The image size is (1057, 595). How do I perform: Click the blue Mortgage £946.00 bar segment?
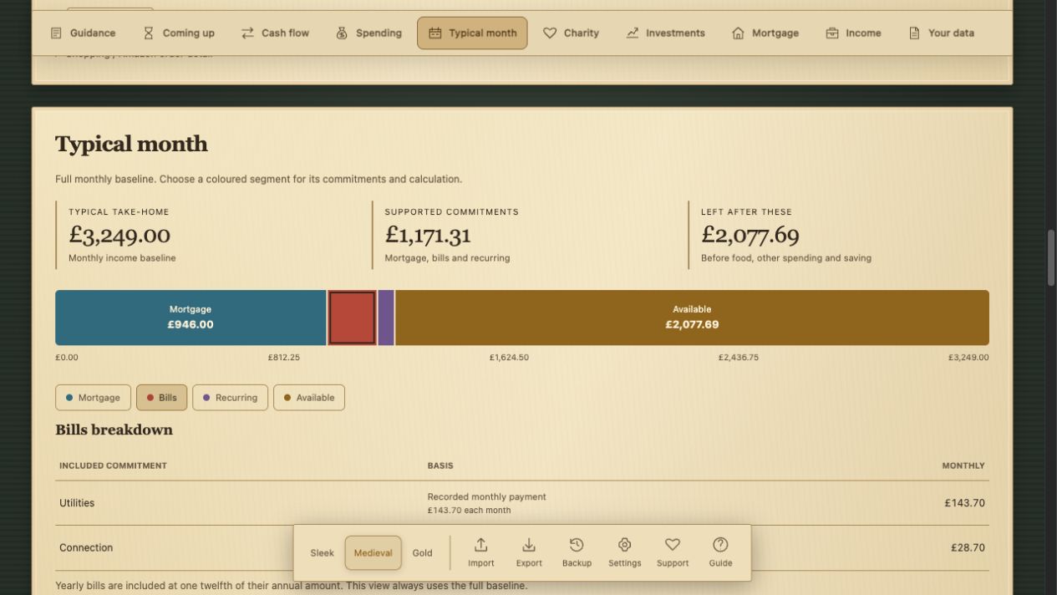tap(191, 318)
